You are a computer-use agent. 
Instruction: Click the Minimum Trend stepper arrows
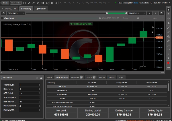(x=39, y=106)
